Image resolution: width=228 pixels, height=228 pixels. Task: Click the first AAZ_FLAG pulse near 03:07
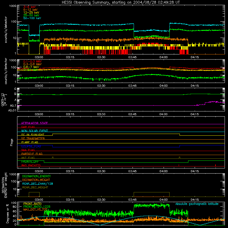(53, 158)
